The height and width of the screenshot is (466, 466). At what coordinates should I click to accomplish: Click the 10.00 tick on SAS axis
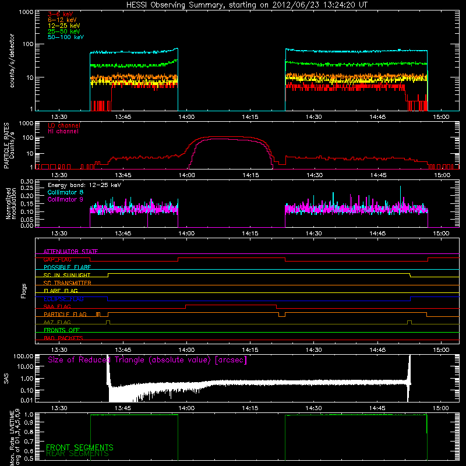pos(24,366)
